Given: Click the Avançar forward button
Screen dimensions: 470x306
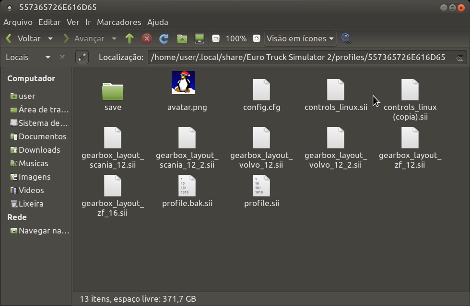Looking at the screenshot, I should pyautogui.click(x=84, y=38).
